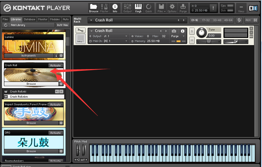Show the Lumina library info
Image resolution: width=262 pixels, height=167 pixels.
[56, 56]
